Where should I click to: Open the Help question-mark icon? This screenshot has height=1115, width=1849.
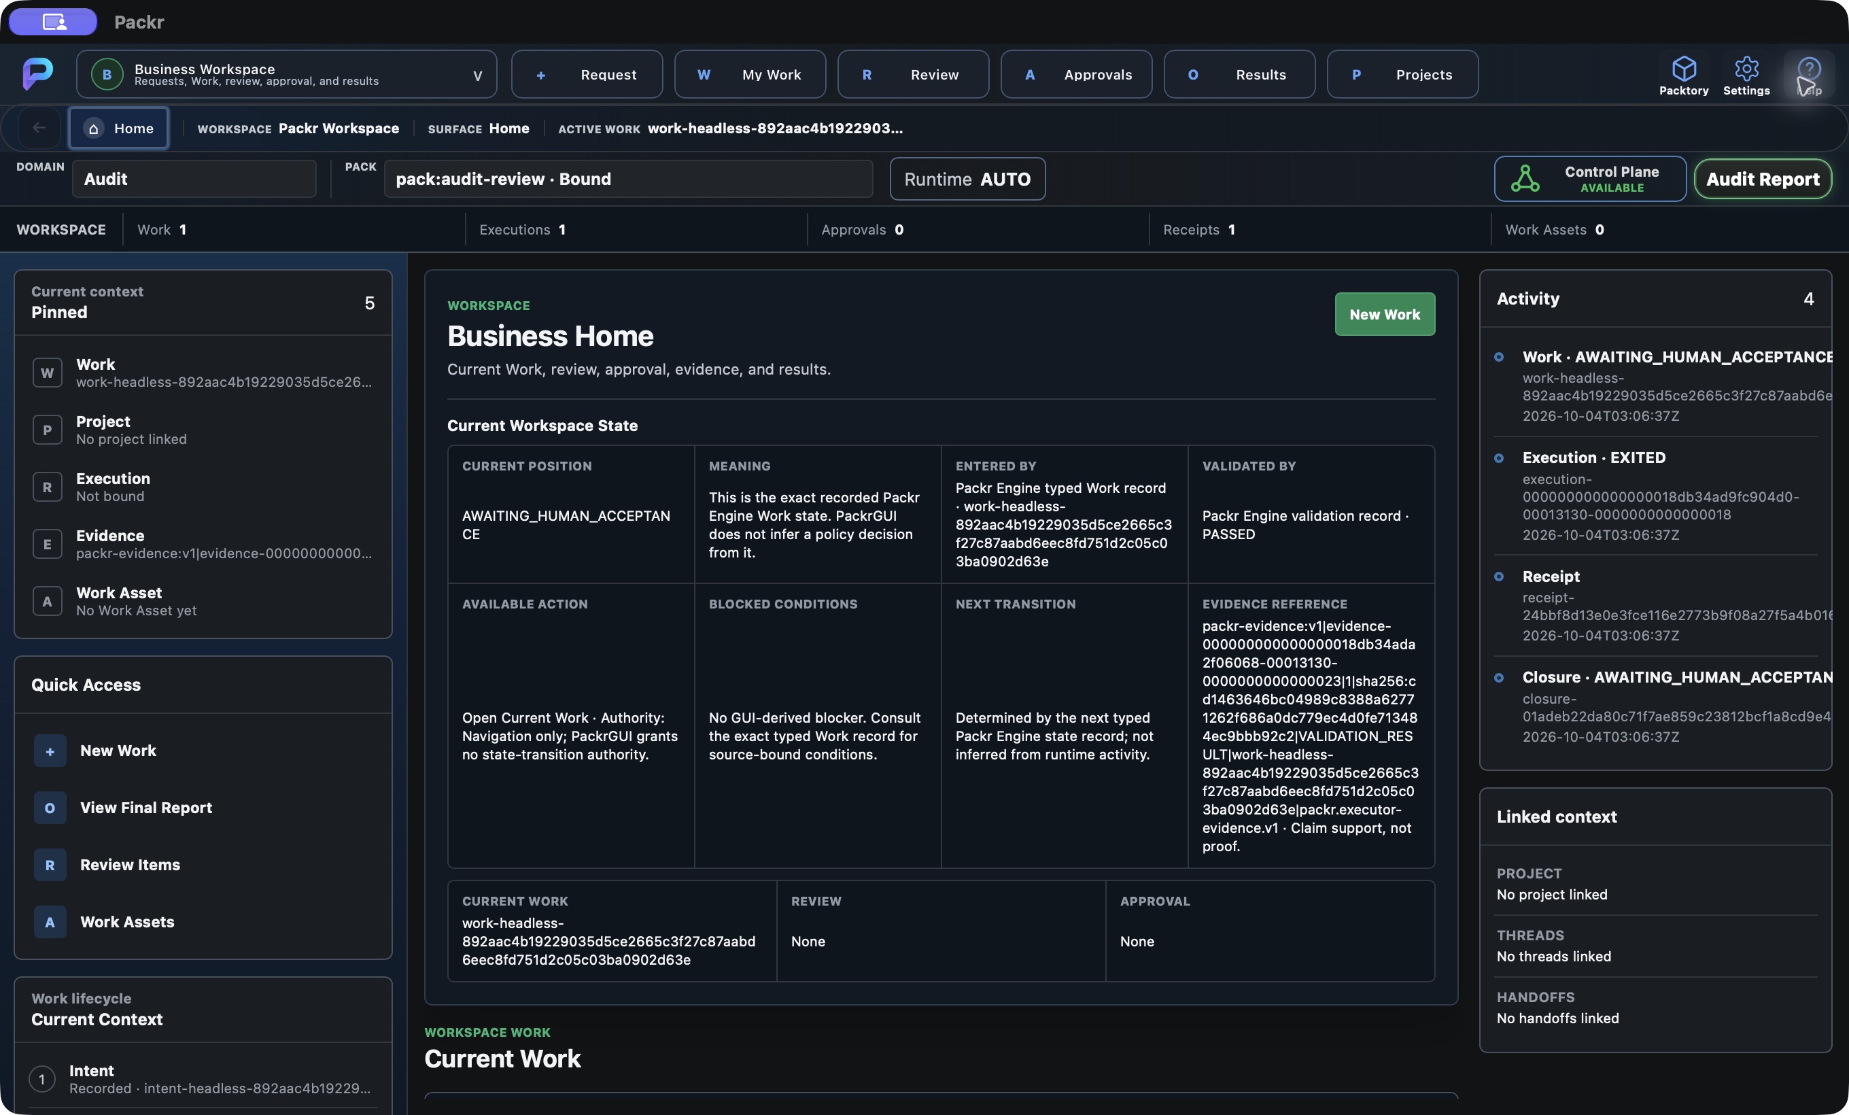coord(1808,68)
